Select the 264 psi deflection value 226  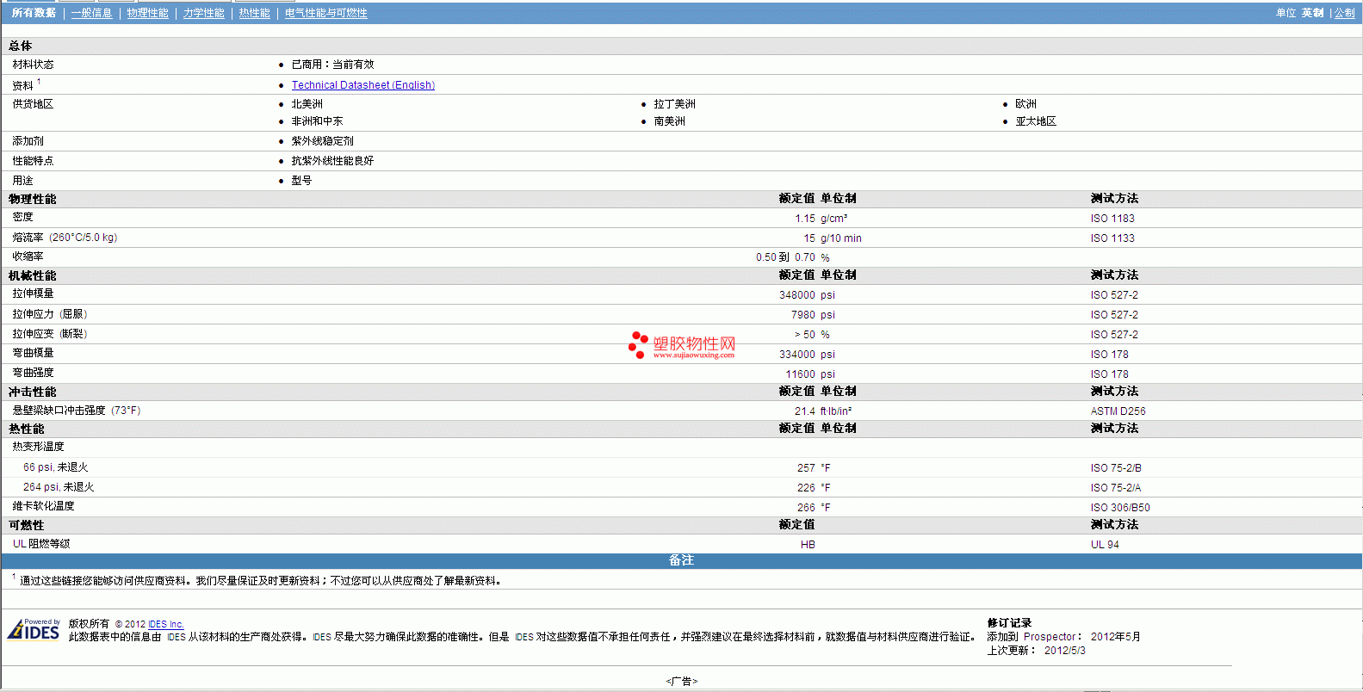pyautogui.click(x=806, y=488)
